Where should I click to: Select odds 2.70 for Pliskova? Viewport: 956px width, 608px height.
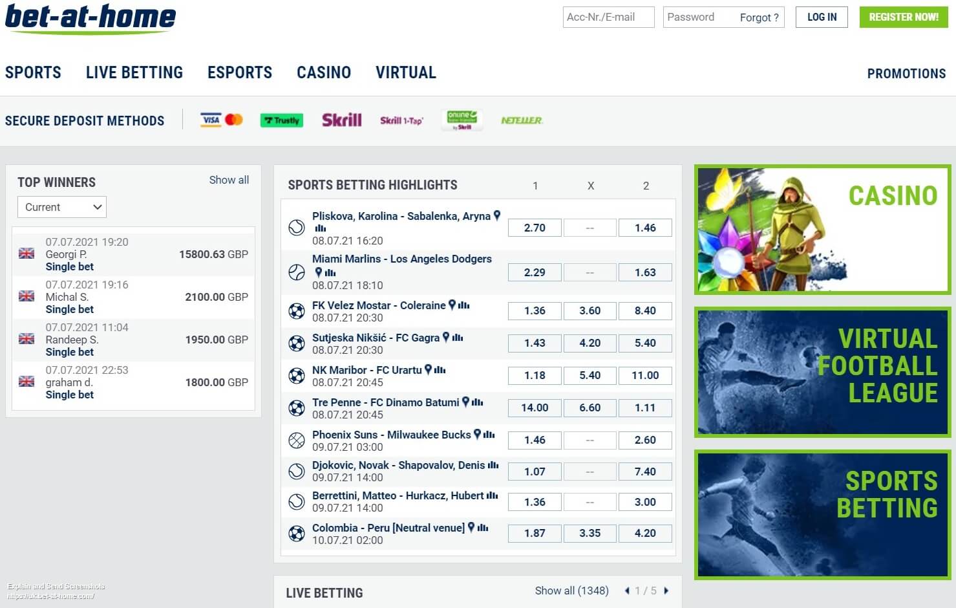point(535,228)
